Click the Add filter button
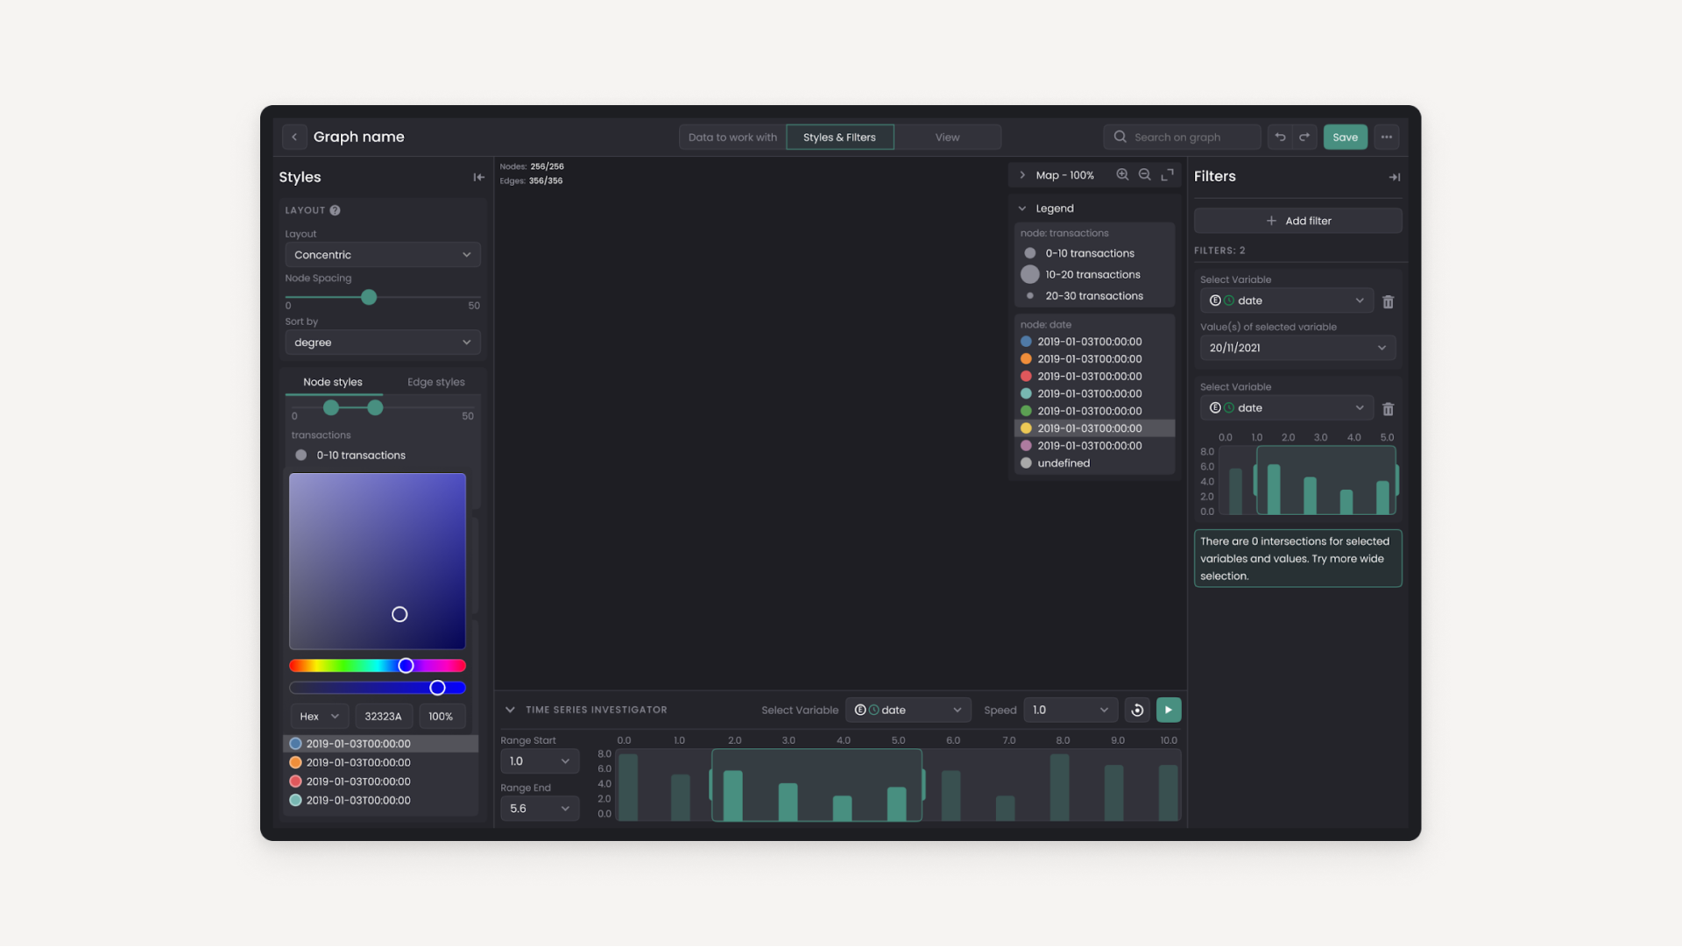This screenshot has height=947, width=1682. click(x=1297, y=221)
